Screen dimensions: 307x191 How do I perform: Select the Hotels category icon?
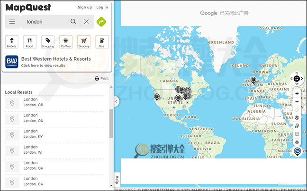click(x=12, y=42)
